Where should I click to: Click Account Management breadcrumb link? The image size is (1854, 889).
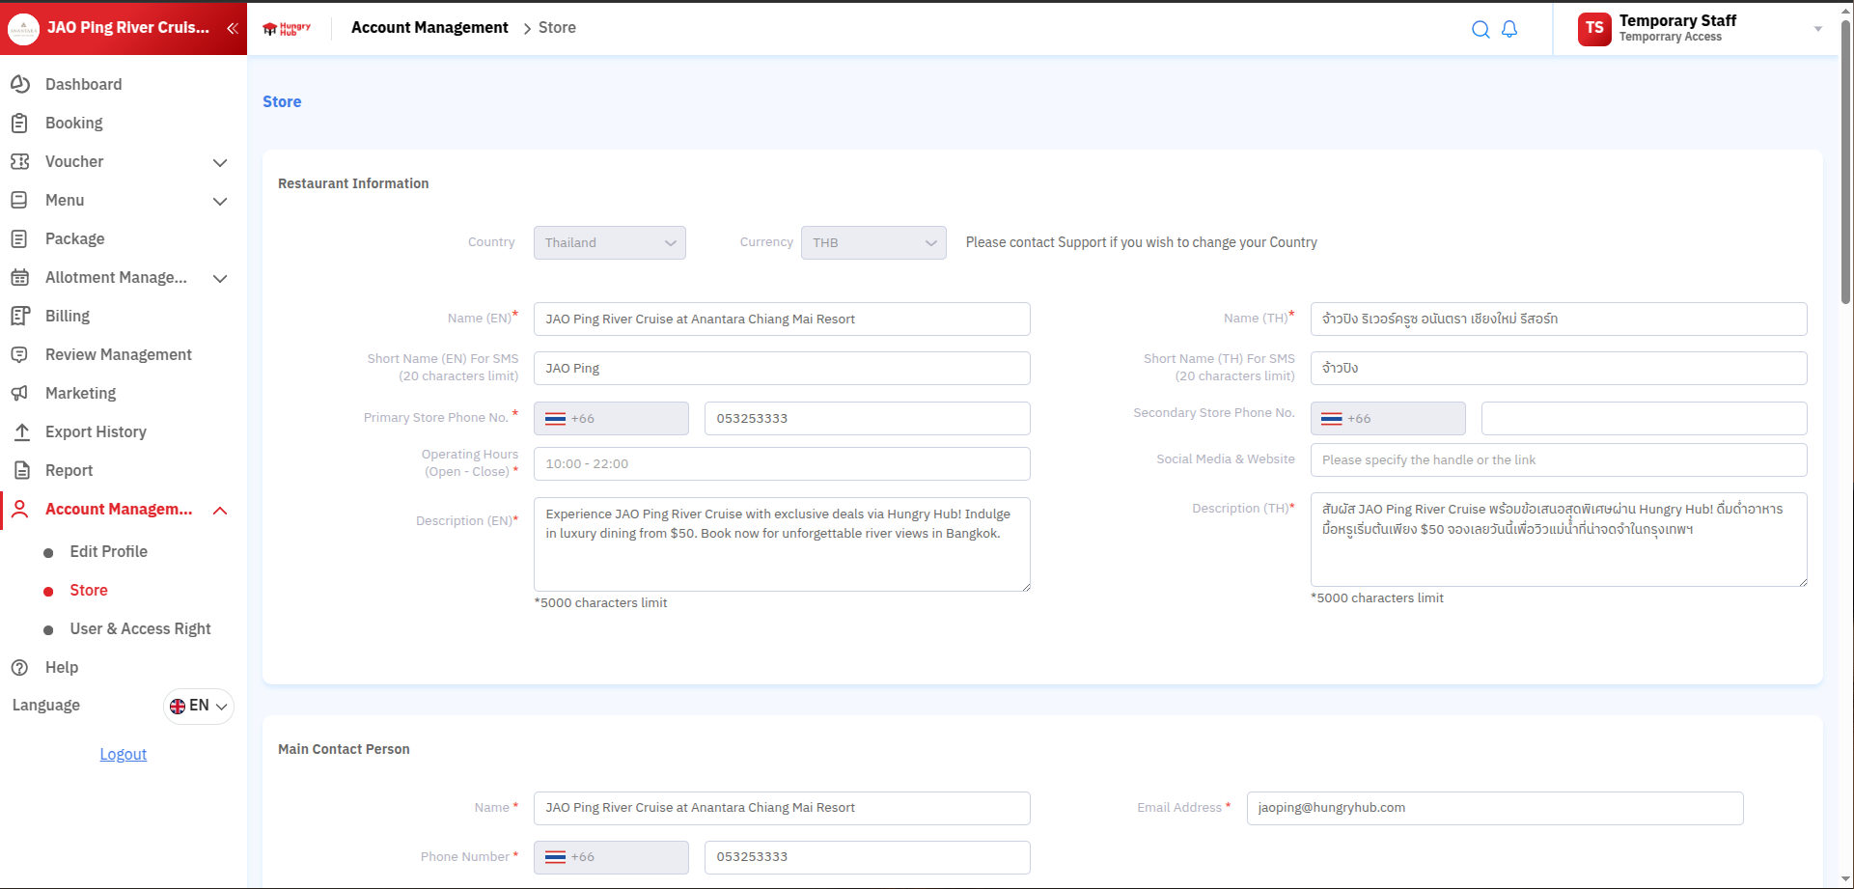pos(429,28)
